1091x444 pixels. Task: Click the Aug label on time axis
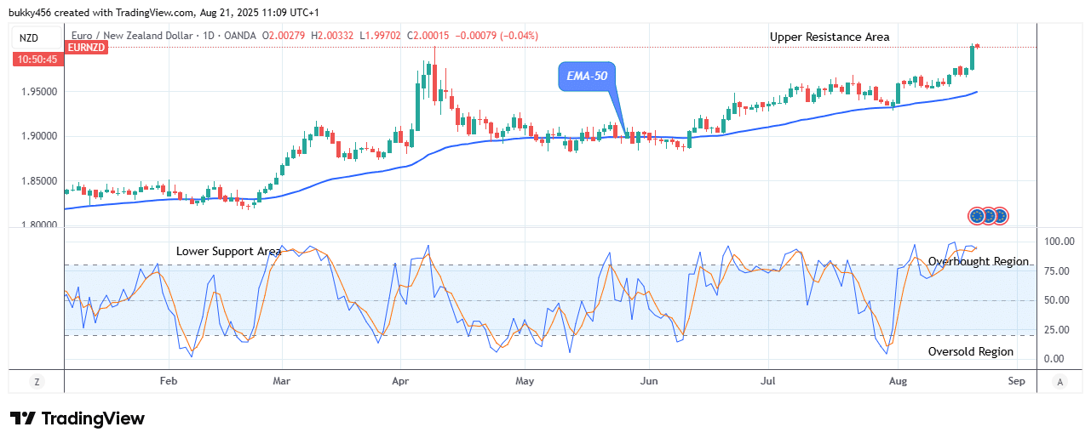pos(899,382)
